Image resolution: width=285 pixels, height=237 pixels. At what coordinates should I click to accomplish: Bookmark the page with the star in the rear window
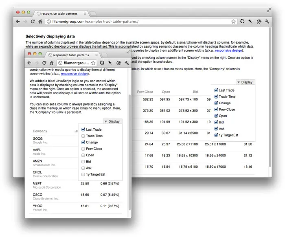tap(233, 22)
